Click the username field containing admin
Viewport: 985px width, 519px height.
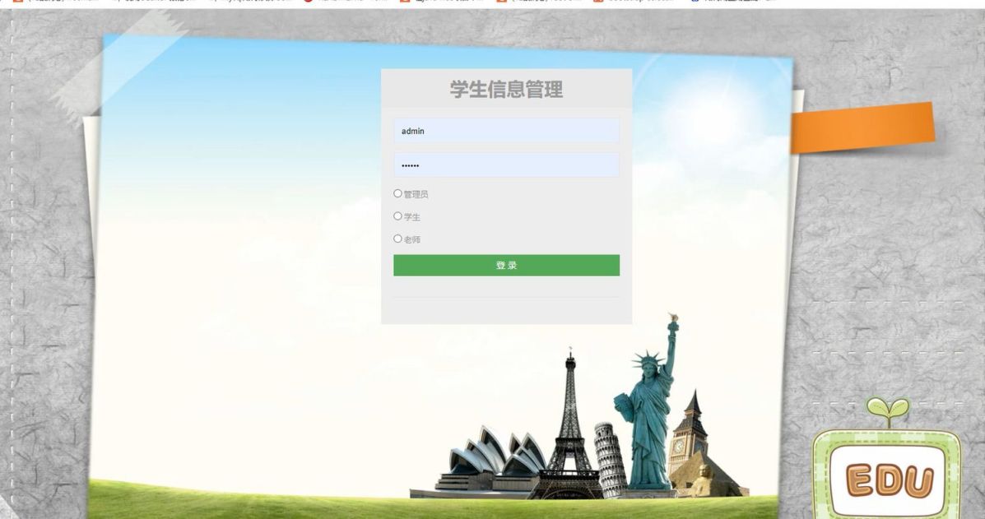pyautogui.click(x=506, y=131)
